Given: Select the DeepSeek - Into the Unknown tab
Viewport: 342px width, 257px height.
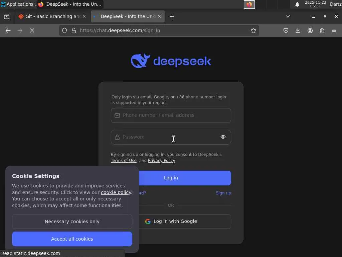Looking at the screenshot, I should (128, 17).
